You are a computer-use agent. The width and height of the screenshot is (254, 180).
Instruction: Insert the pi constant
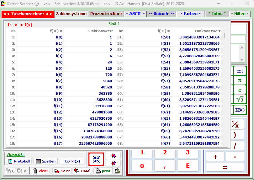tap(240, 80)
